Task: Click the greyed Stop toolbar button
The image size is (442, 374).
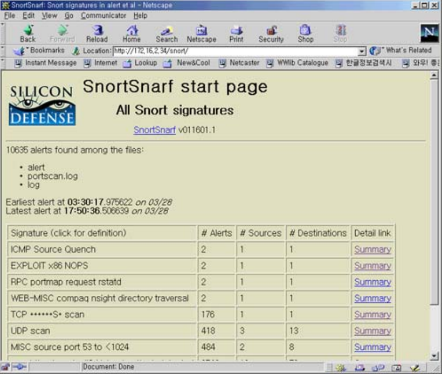Action: point(340,33)
